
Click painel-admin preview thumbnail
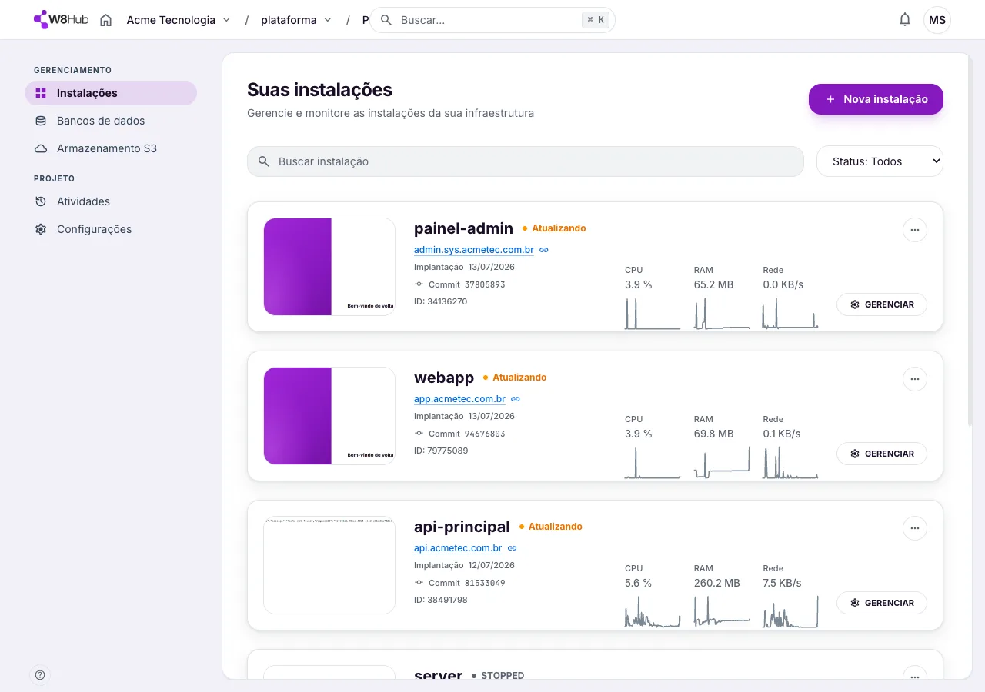click(329, 267)
